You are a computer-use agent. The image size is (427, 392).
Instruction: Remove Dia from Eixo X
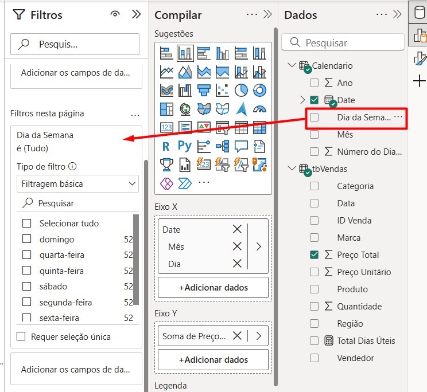[x=237, y=264]
